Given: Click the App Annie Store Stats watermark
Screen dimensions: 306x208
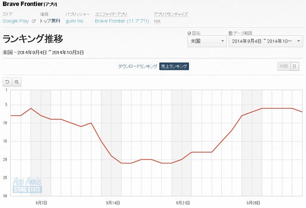Looking at the screenshot, I should pyautogui.click(x=27, y=185).
